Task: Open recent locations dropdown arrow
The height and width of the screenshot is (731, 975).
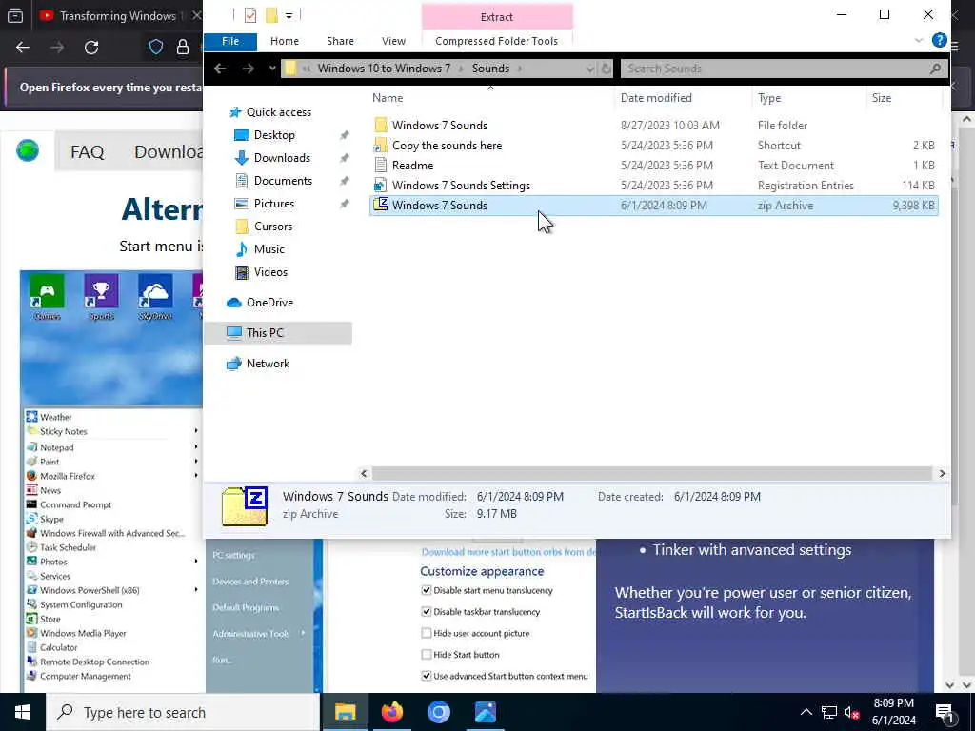Action: point(271,69)
